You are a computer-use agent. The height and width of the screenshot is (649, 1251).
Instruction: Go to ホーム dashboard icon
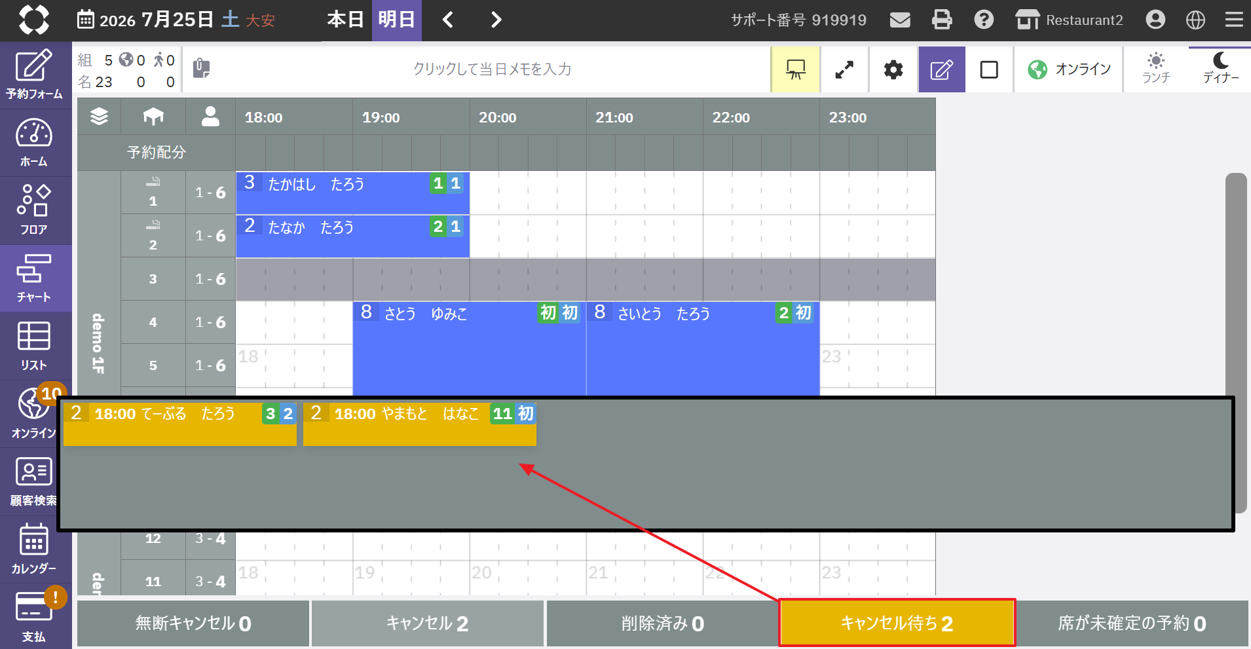[34, 143]
